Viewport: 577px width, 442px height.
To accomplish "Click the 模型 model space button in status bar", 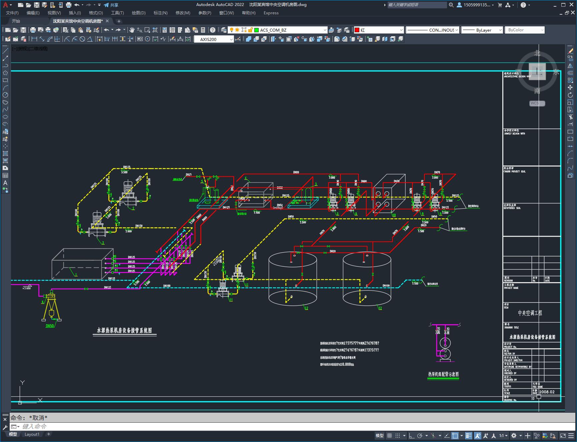I will pos(380,435).
